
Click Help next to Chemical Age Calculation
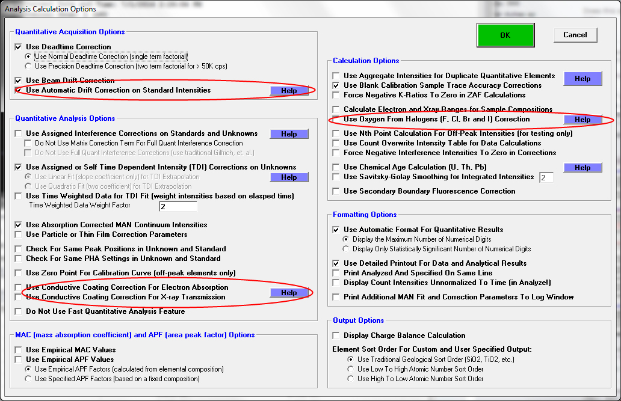582,168
